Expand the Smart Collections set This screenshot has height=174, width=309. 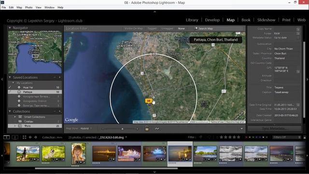point(15,117)
